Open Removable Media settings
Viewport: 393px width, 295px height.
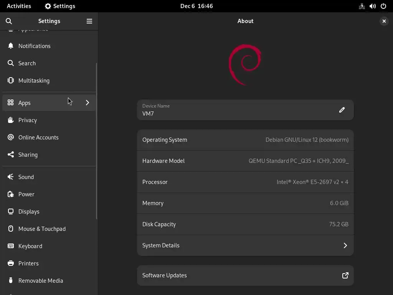click(49, 280)
